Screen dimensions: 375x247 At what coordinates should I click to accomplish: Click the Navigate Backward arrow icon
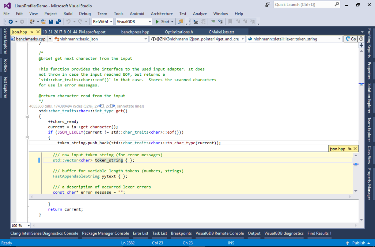[x=10, y=22]
